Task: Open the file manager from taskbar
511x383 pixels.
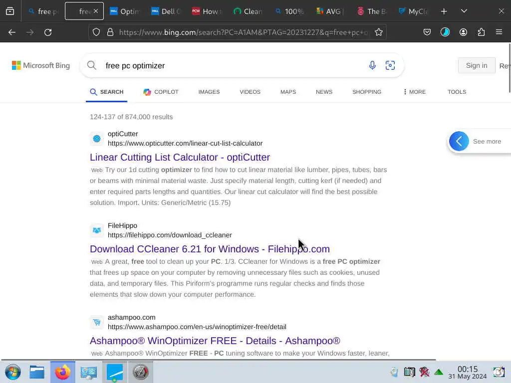Action: [37, 372]
